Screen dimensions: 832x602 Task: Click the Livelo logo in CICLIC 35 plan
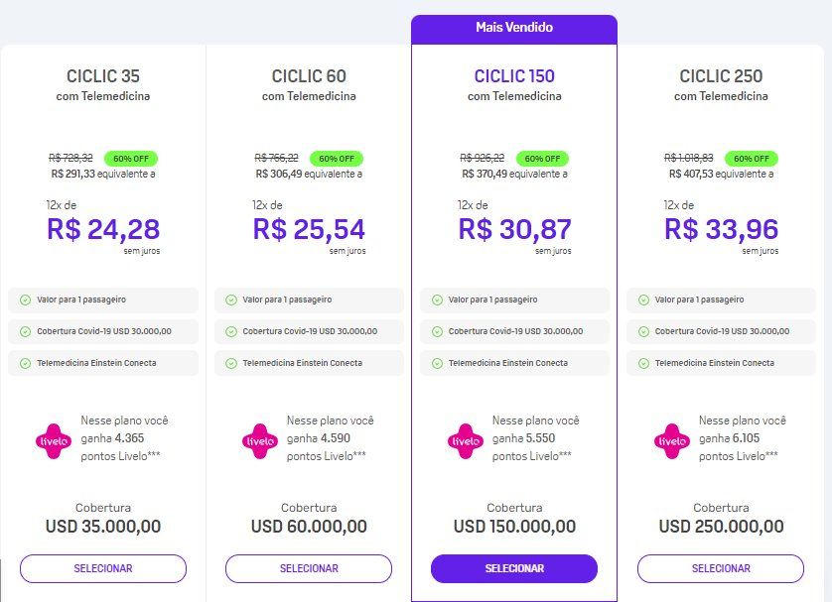pos(54,441)
